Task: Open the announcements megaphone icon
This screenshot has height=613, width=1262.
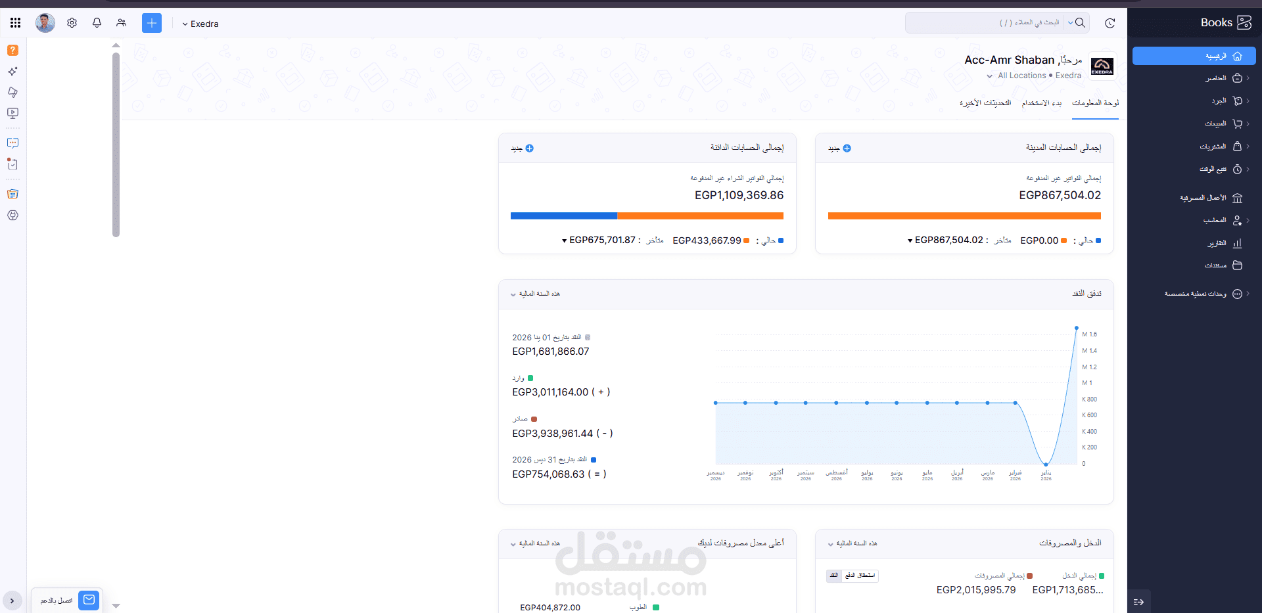Action: tap(12, 92)
